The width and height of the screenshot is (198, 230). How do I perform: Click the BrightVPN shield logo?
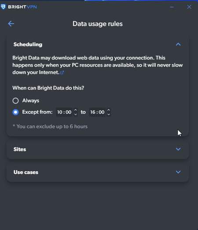[x=3, y=7]
